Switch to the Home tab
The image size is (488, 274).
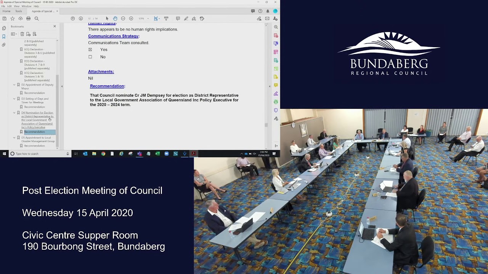point(6,11)
